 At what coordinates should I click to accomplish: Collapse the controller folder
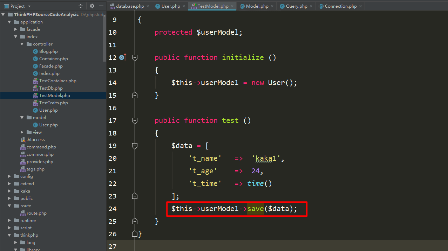22,44
